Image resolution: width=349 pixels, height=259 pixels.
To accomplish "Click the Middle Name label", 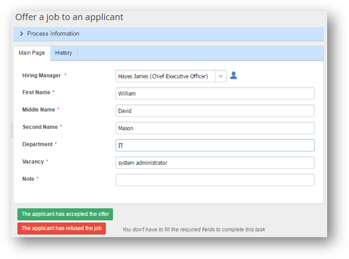I will coord(38,110).
